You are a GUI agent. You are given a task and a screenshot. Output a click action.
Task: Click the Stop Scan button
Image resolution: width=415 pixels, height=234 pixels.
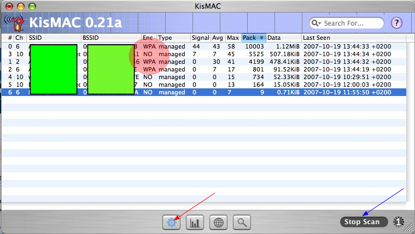[x=364, y=222]
